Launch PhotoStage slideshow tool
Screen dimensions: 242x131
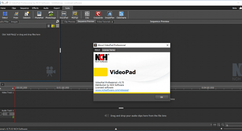pos(51,14)
